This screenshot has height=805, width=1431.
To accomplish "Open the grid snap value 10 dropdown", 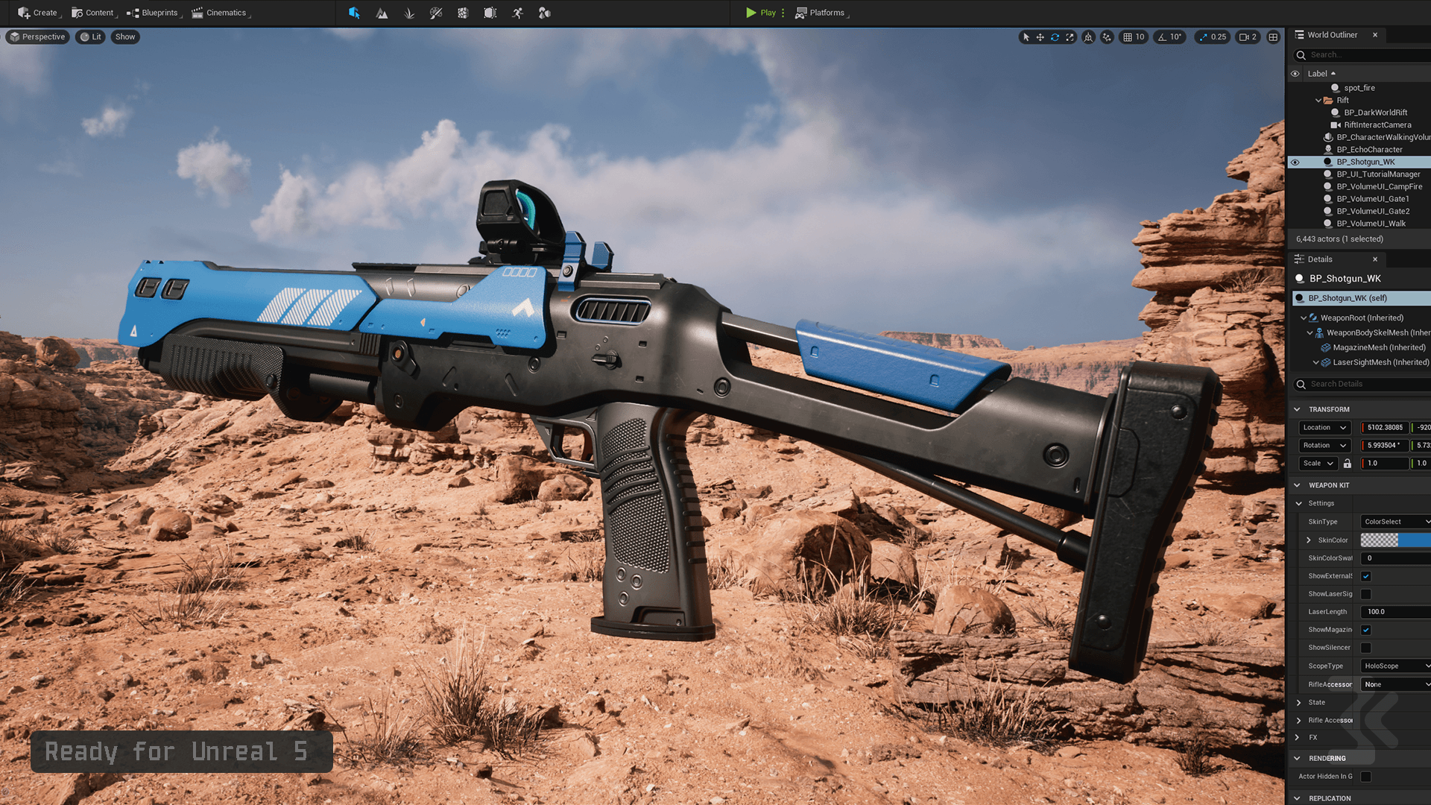I will pyautogui.click(x=1140, y=37).
